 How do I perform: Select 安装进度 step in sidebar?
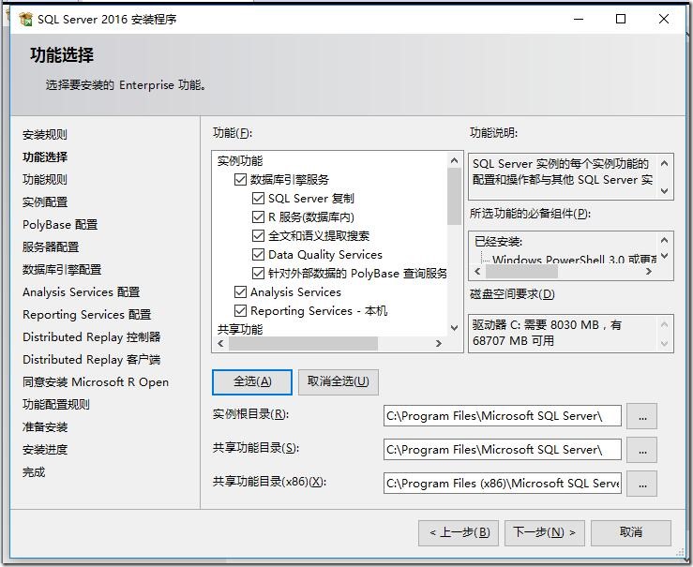coord(45,450)
